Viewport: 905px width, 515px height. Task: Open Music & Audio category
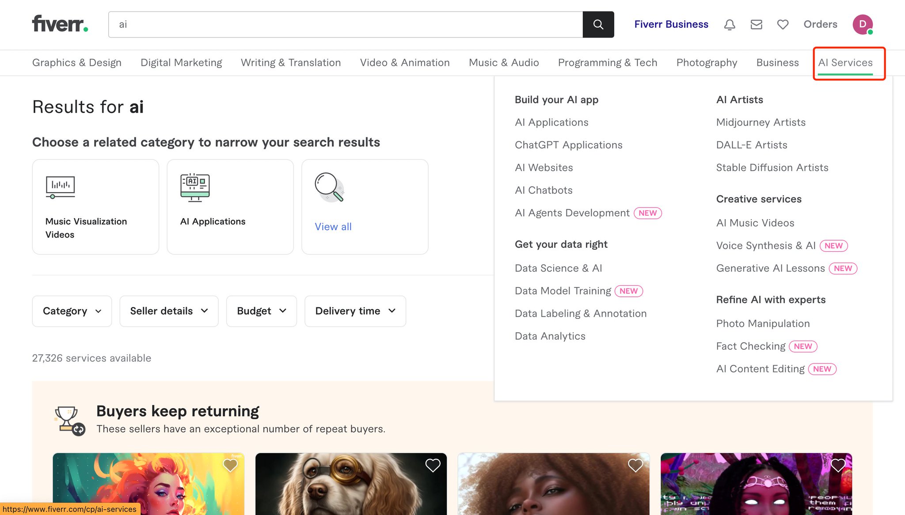click(x=504, y=63)
